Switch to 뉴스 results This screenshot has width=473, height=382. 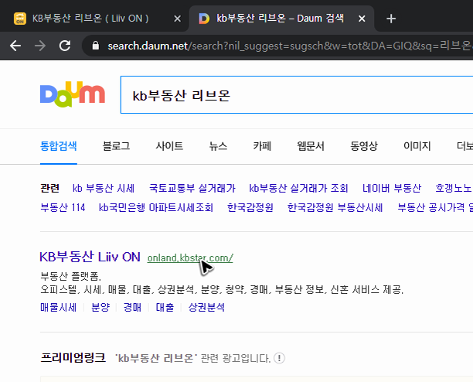point(218,146)
